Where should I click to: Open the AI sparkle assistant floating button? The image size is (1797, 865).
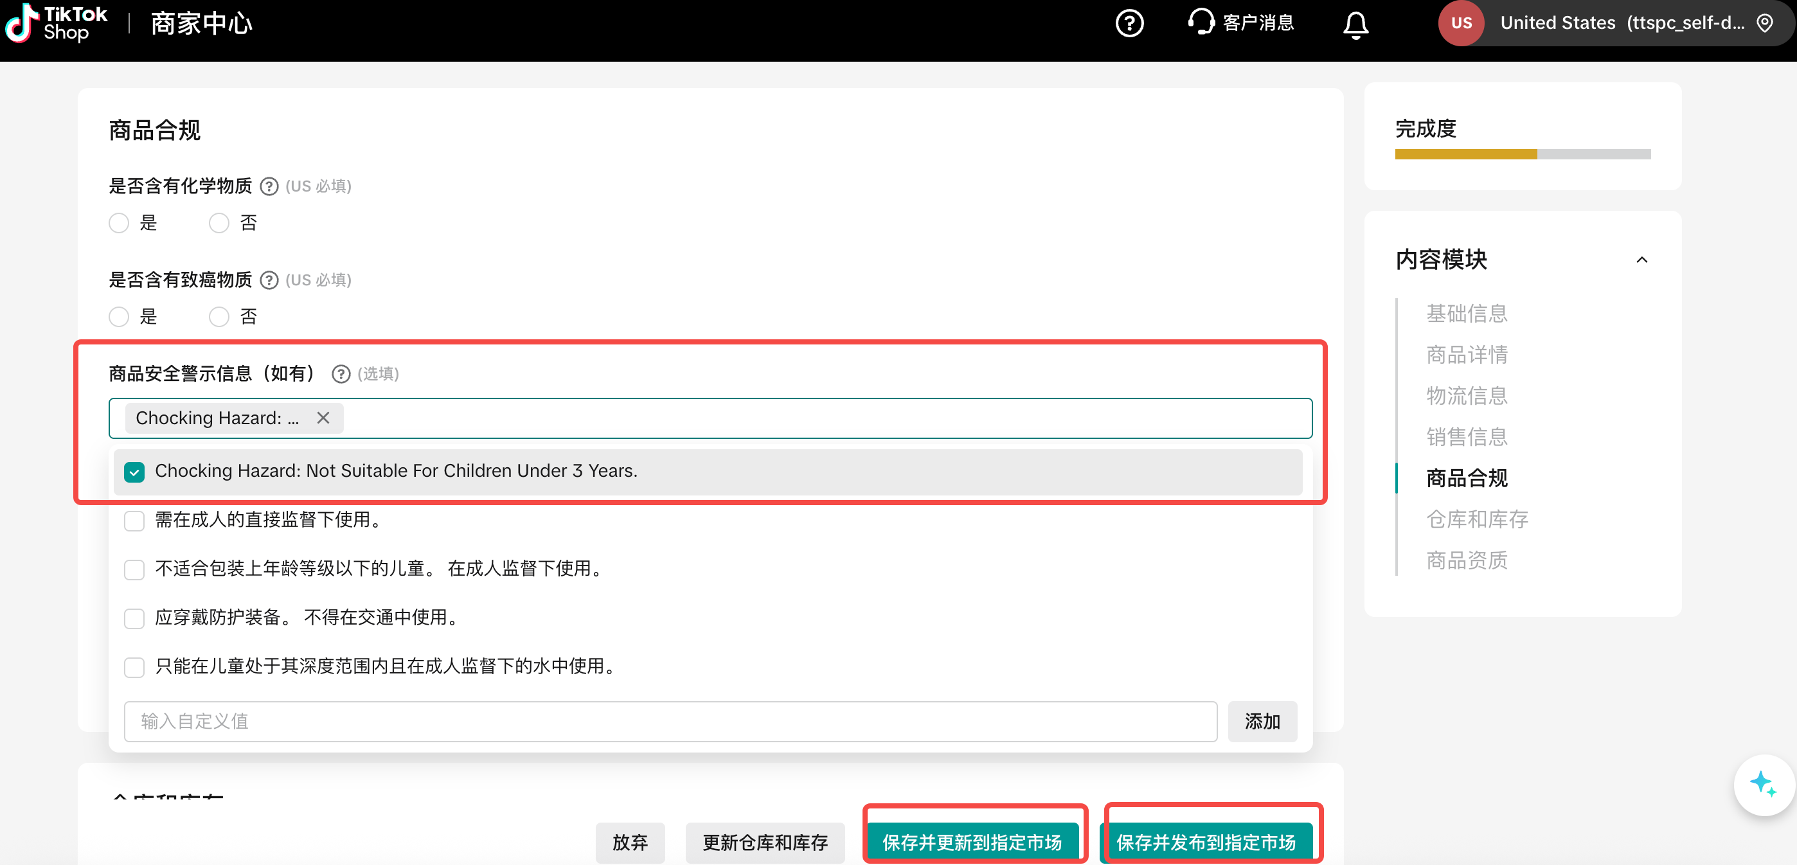pos(1763,784)
